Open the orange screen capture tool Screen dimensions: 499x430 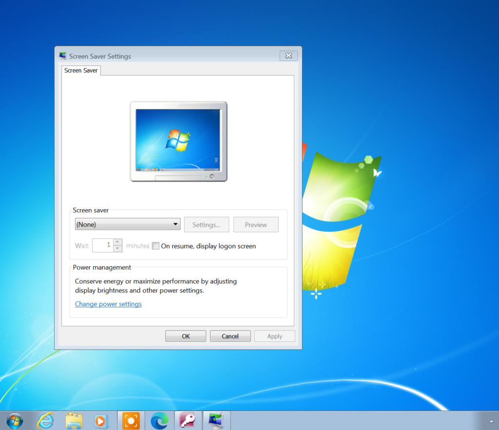tap(131, 420)
